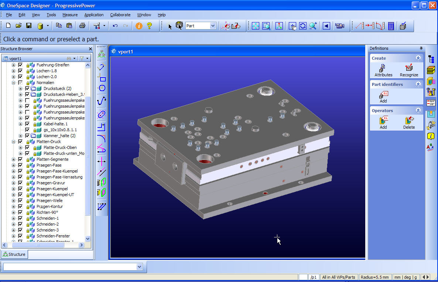Open the Application menu
Viewport: 438px width, 282px height.
point(94,15)
